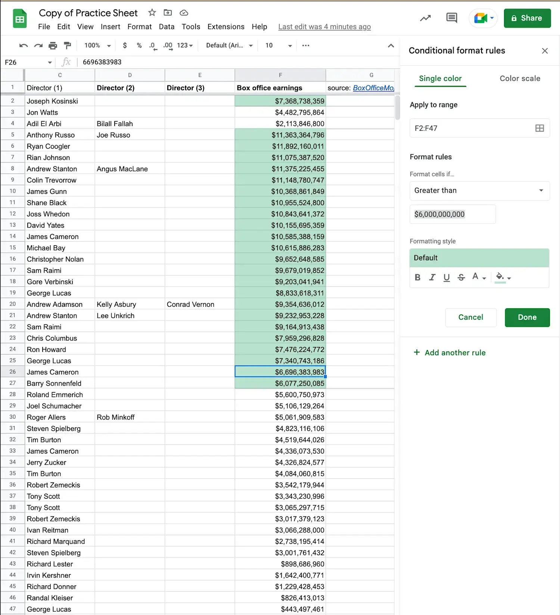Screen dimensions: 560x615
Task: Click the redo arrow in the toolbar
Action: click(x=38, y=46)
